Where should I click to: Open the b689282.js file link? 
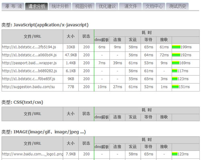coord(29,71)
